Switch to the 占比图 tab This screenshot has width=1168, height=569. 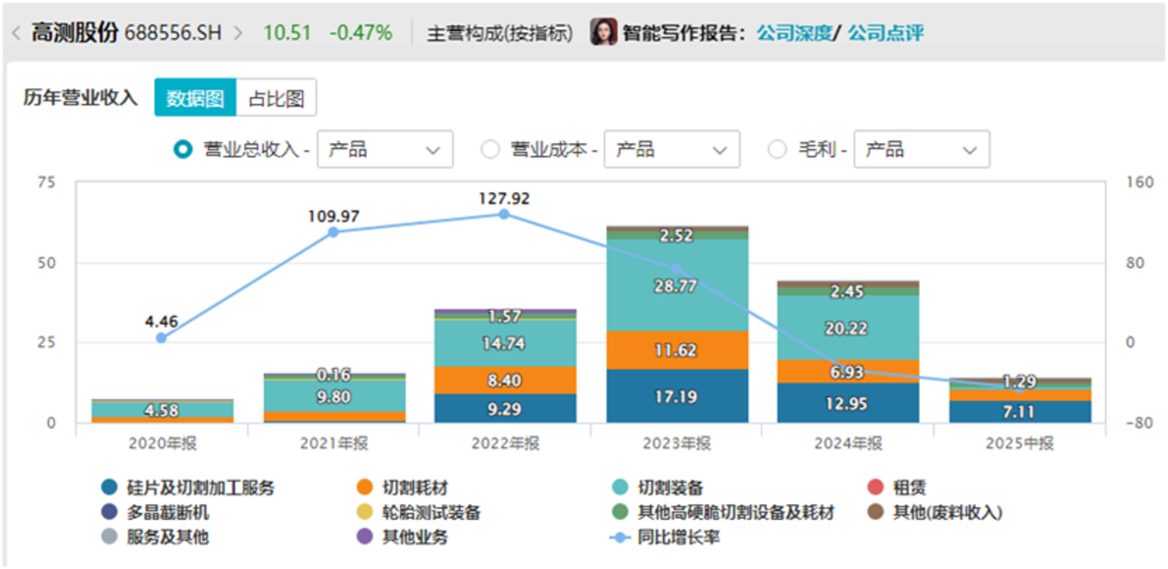click(276, 99)
